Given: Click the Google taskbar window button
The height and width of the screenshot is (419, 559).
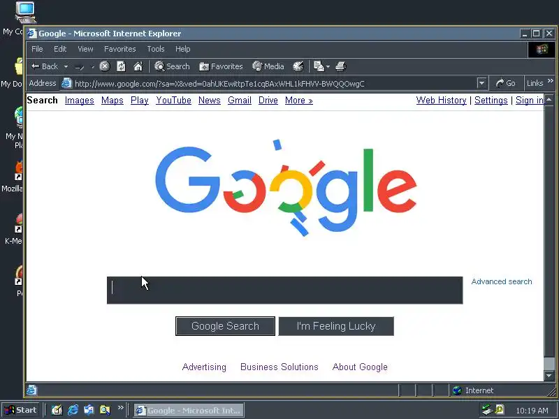Looking at the screenshot, I should tap(189, 411).
